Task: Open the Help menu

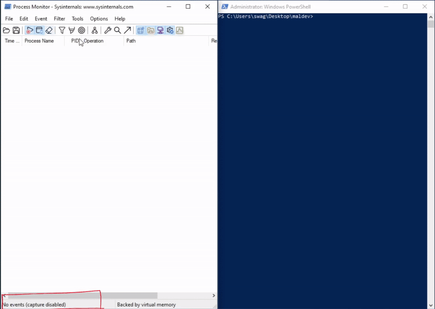Action: pyautogui.click(x=120, y=18)
